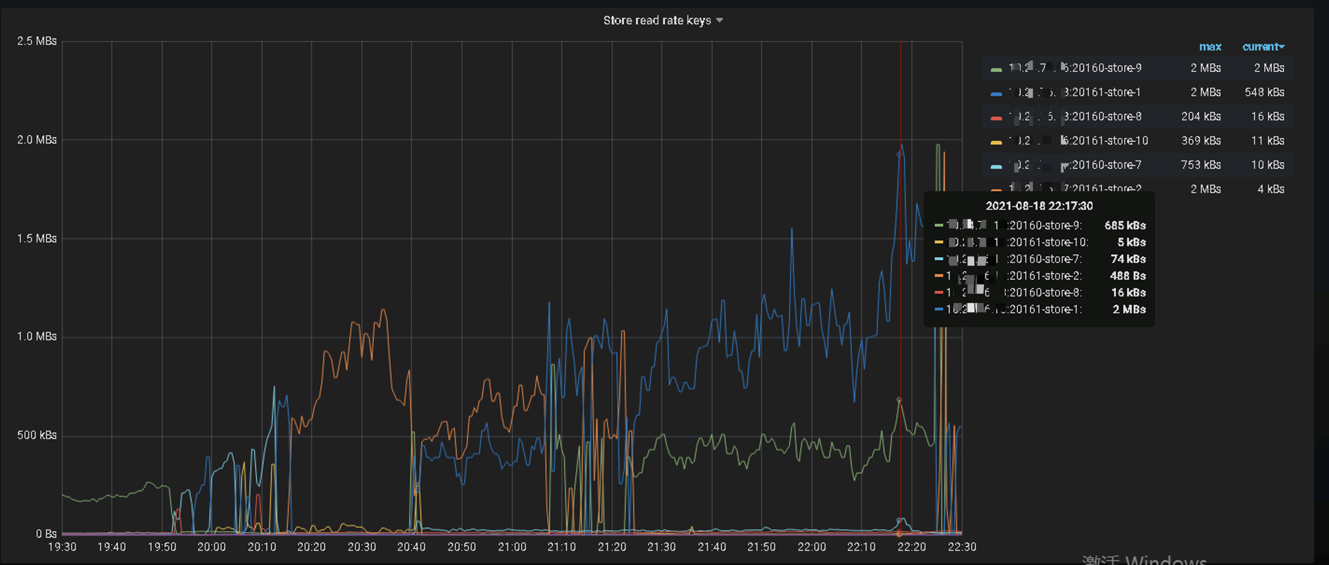Open color picker for store-9 green swatch
This screenshot has width=1329, height=565.
tap(996, 69)
